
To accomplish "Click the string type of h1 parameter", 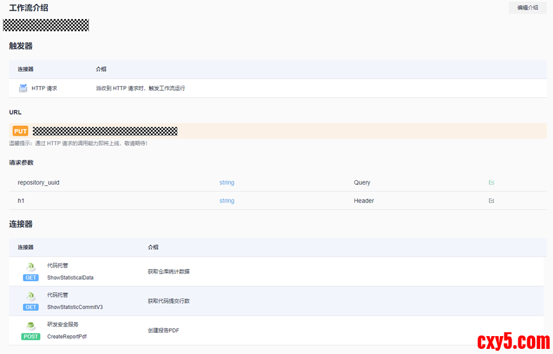I will pyautogui.click(x=227, y=201).
